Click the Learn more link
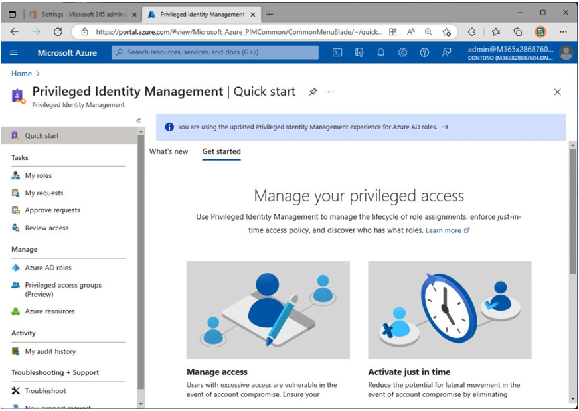The width and height of the screenshot is (579, 411). tap(447, 230)
